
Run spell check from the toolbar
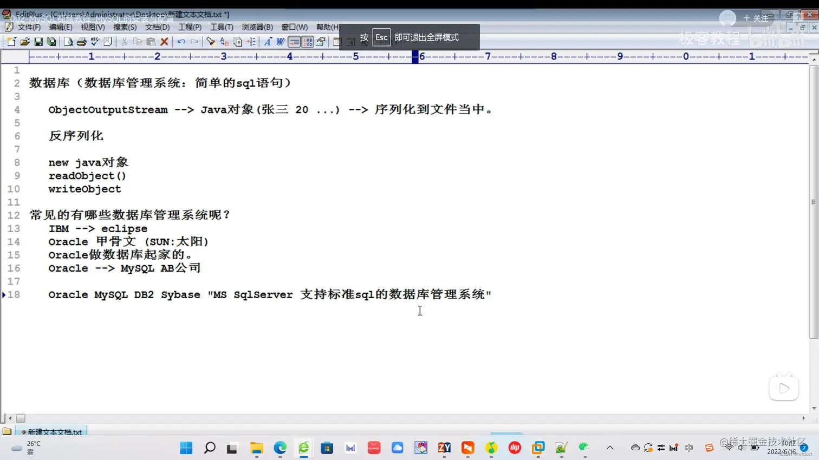(x=94, y=42)
